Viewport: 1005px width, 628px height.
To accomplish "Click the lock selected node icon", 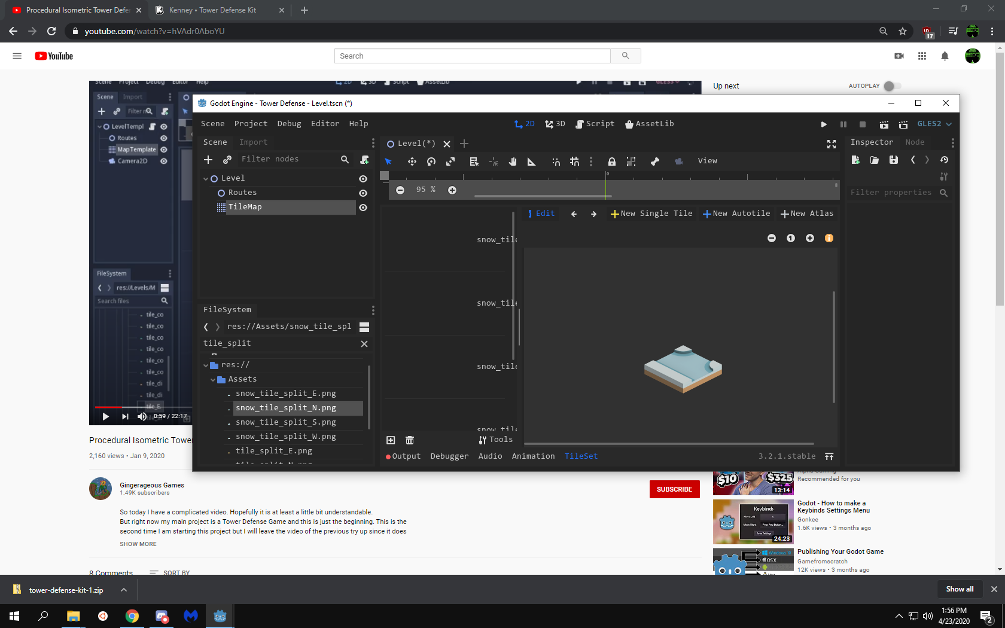I will [x=611, y=161].
